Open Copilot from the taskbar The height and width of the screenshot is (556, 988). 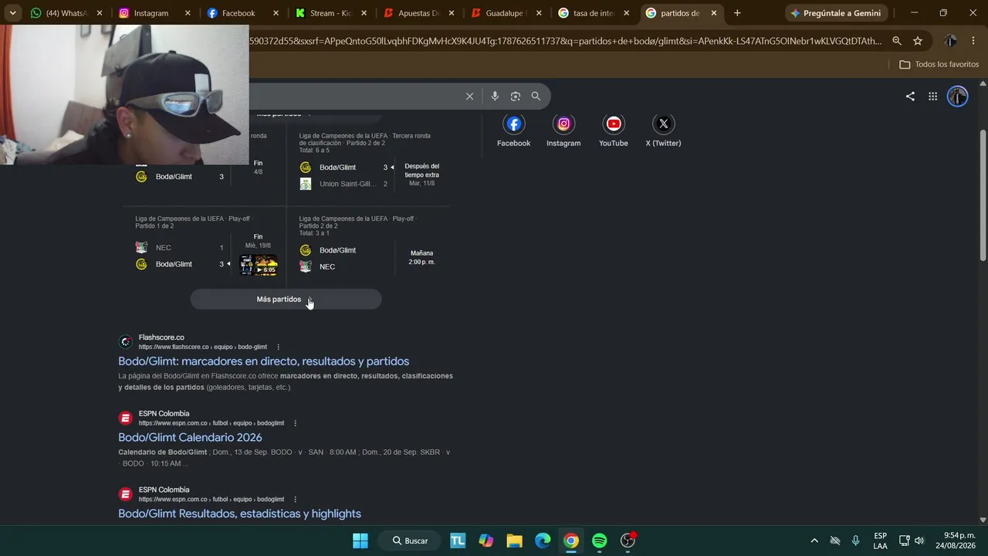coord(486,541)
